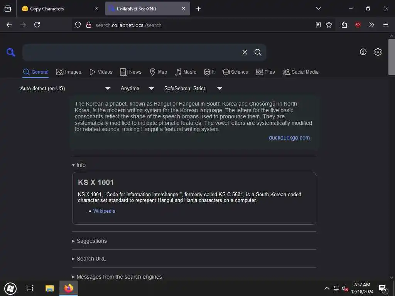Image resolution: width=395 pixels, height=296 pixels.
Task: Open the clock showing 7:57 AM
Action: coord(362,288)
